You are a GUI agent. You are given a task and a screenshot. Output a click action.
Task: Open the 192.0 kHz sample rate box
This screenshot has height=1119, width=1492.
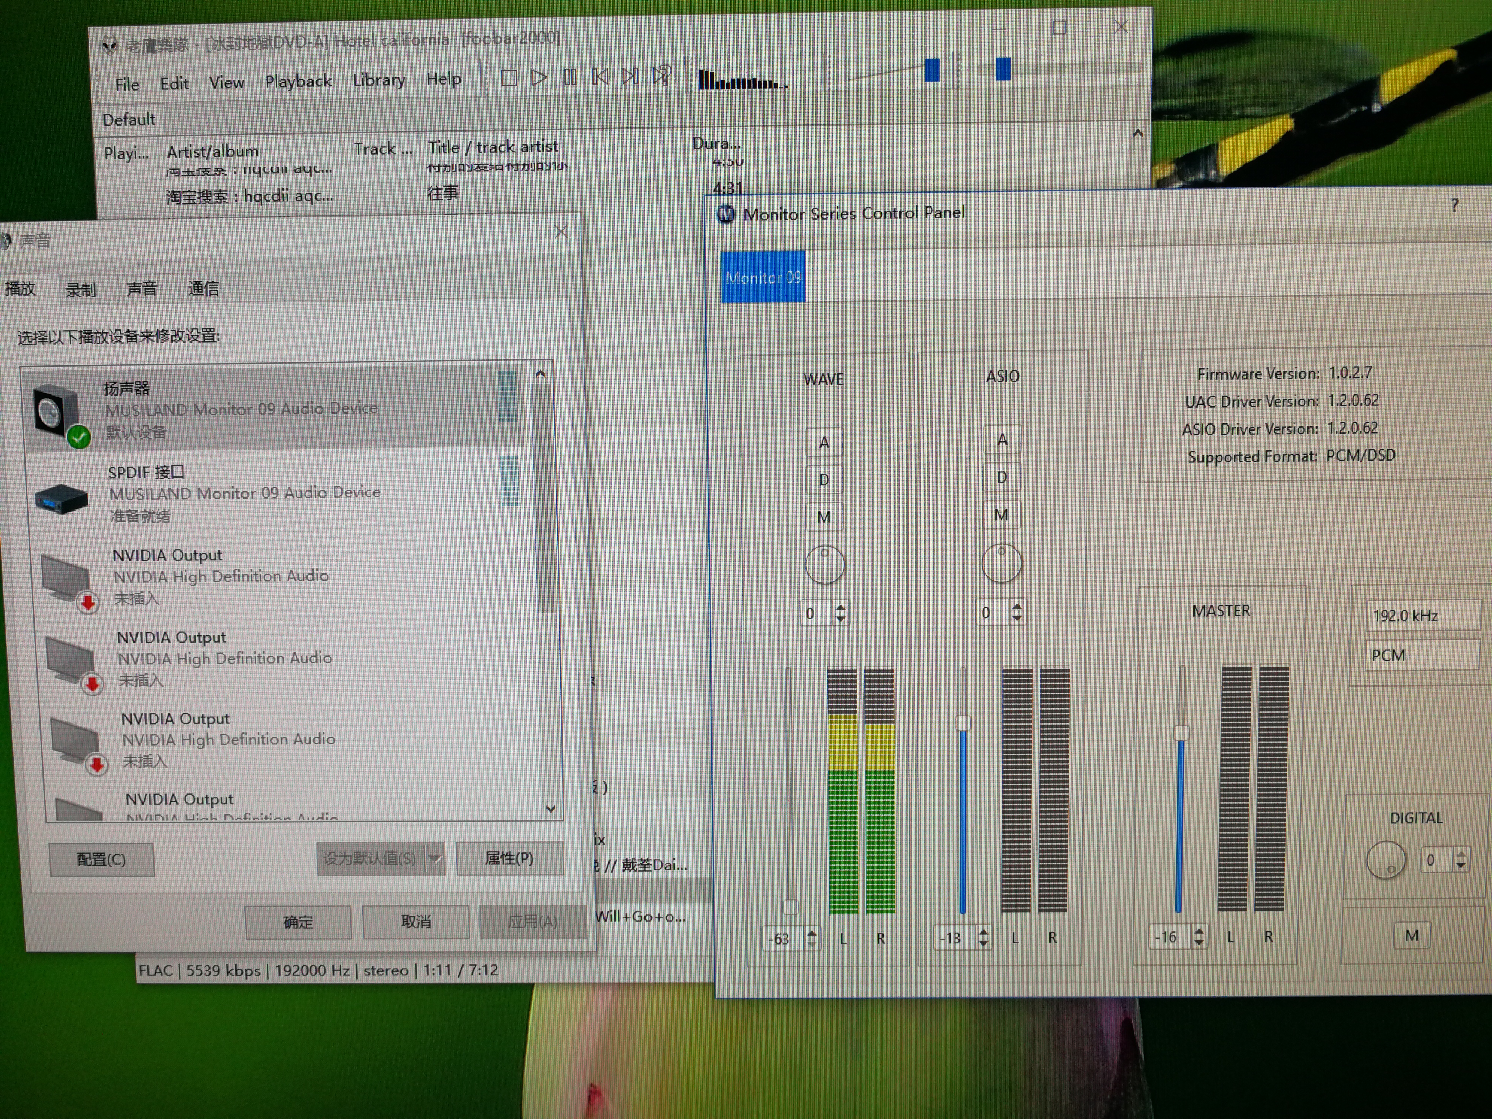pos(1422,616)
